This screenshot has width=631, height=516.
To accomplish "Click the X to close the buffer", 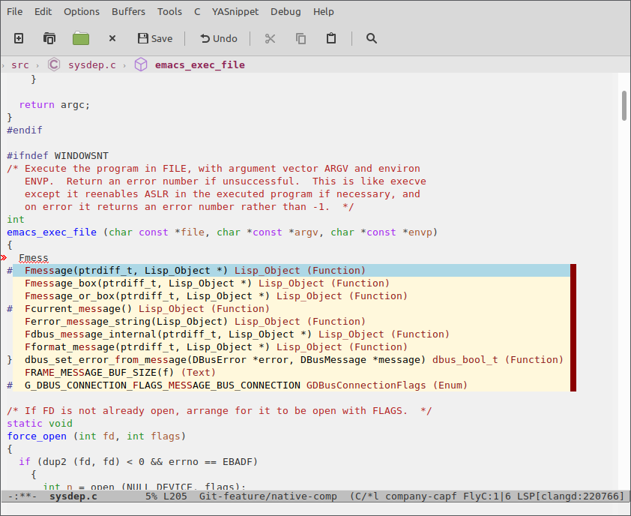I will click(112, 38).
